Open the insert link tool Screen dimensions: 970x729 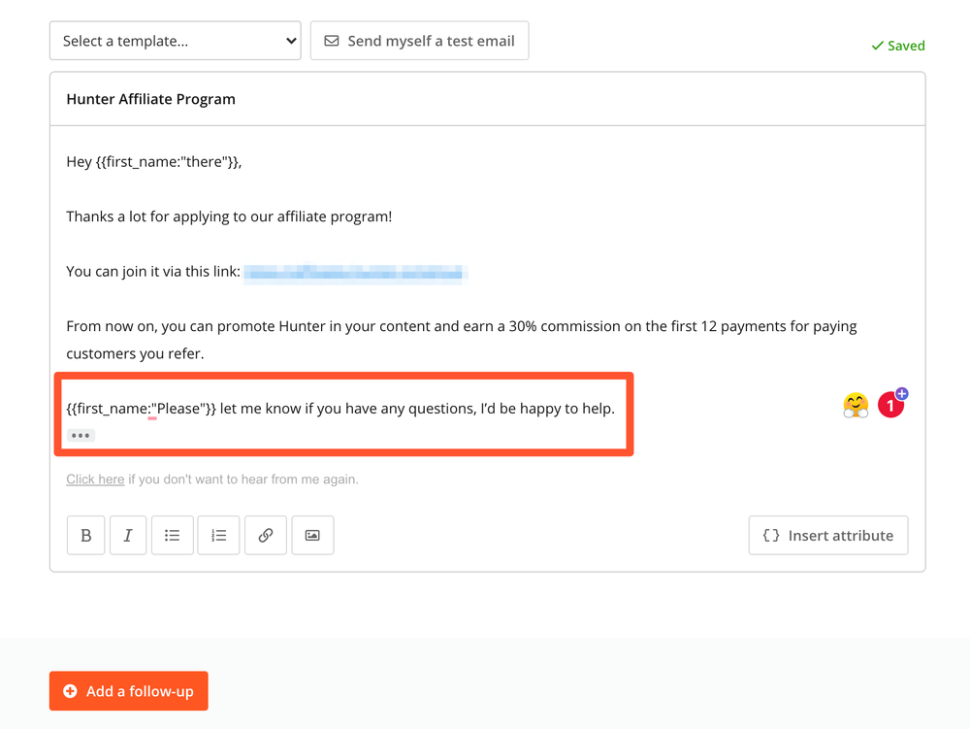[x=266, y=535]
